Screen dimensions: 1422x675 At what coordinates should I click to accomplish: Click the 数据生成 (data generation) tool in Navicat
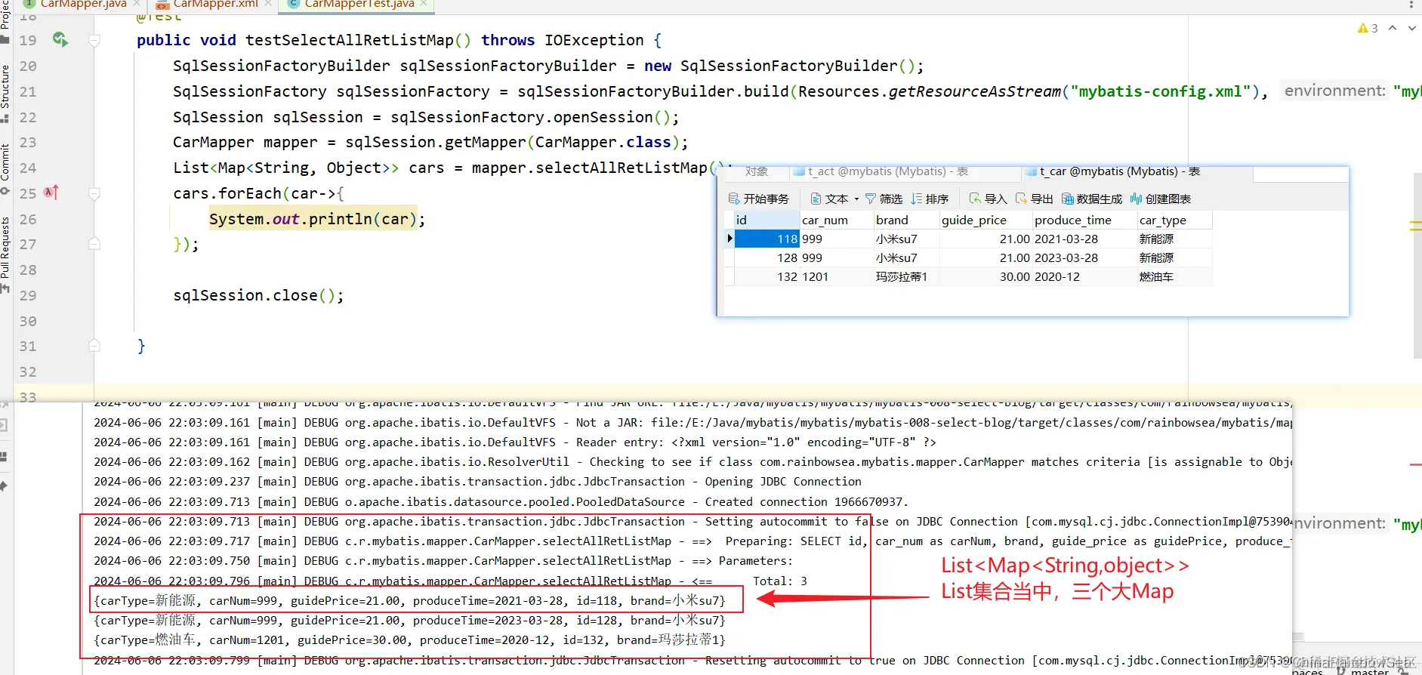(x=1092, y=199)
